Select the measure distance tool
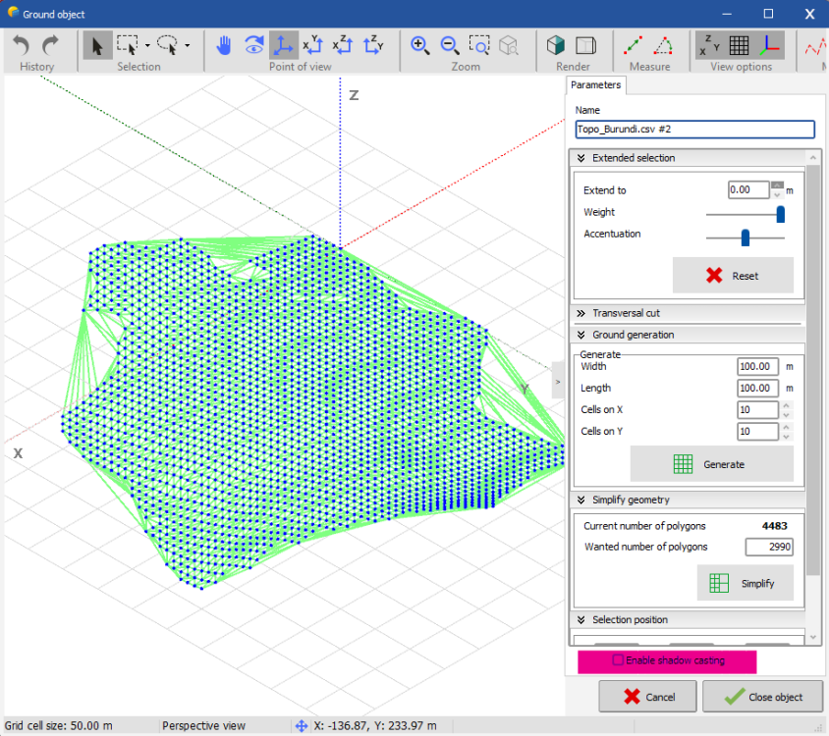Screen dimensions: 829x736 pos(634,45)
